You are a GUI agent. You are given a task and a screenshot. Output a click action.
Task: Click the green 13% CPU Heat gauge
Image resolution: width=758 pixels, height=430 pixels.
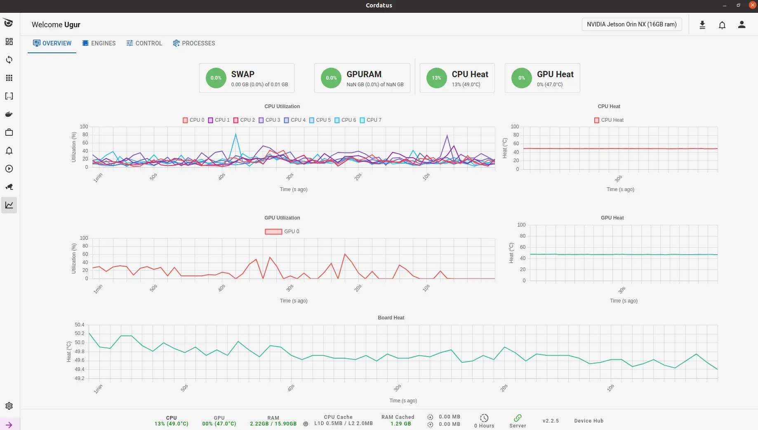click(x=437, y=78)
